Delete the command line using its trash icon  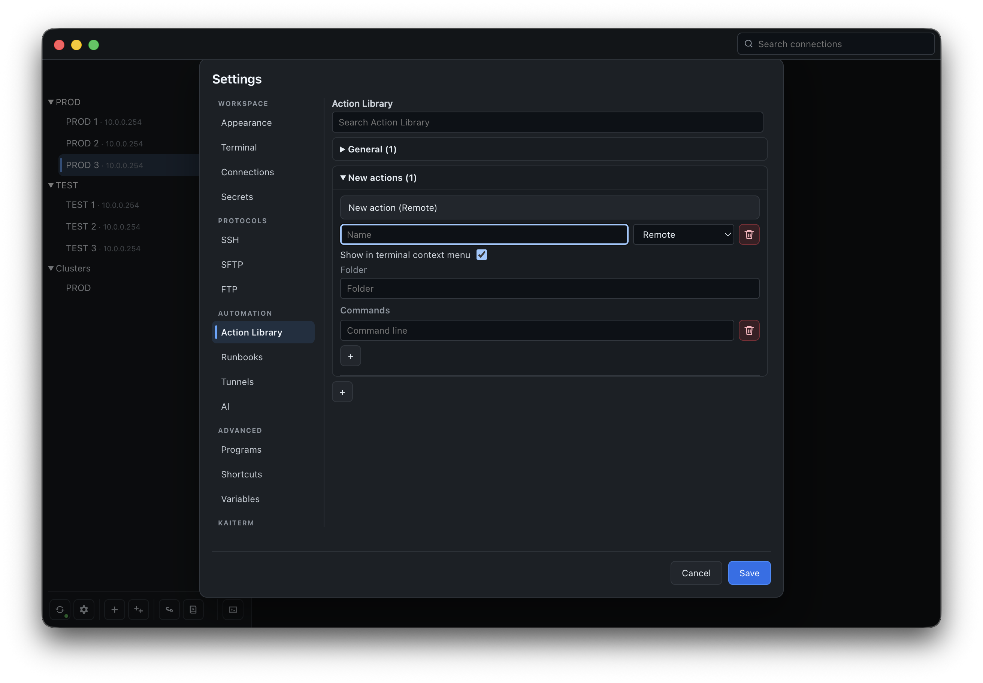[x=749, y=330]
